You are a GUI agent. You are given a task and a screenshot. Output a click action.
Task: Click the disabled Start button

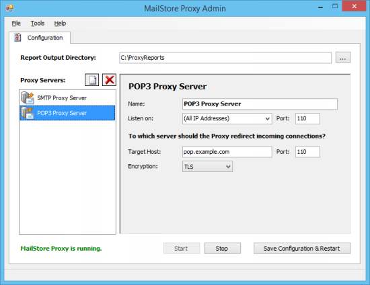tap(182, 249)
